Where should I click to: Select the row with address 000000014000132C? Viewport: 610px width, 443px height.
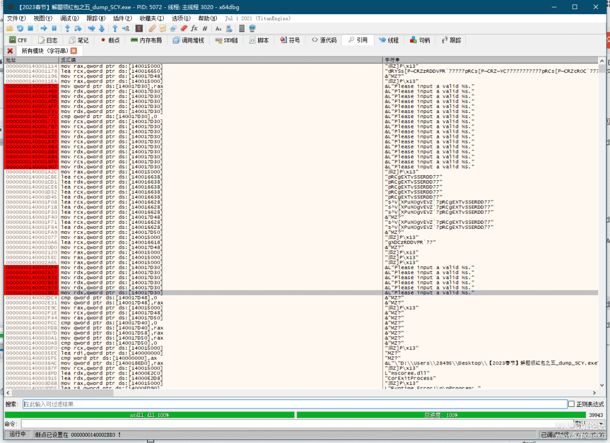301,86
